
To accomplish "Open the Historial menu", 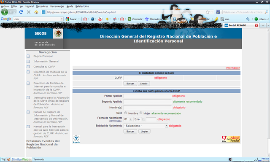I will (x=30, y=6).
